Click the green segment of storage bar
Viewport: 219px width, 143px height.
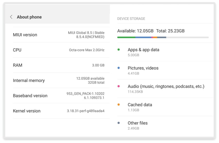coord(126,37)
